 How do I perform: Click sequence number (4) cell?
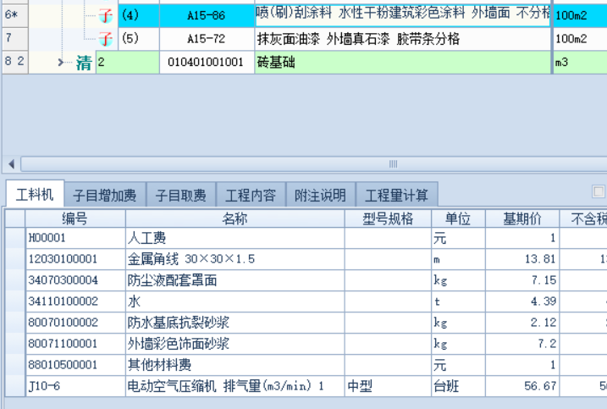[x=139, y=15]
